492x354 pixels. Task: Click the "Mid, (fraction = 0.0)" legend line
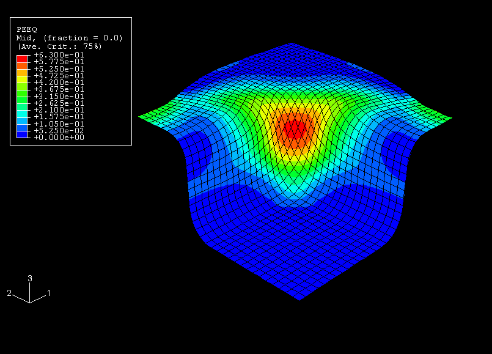(x=69, y=38)
